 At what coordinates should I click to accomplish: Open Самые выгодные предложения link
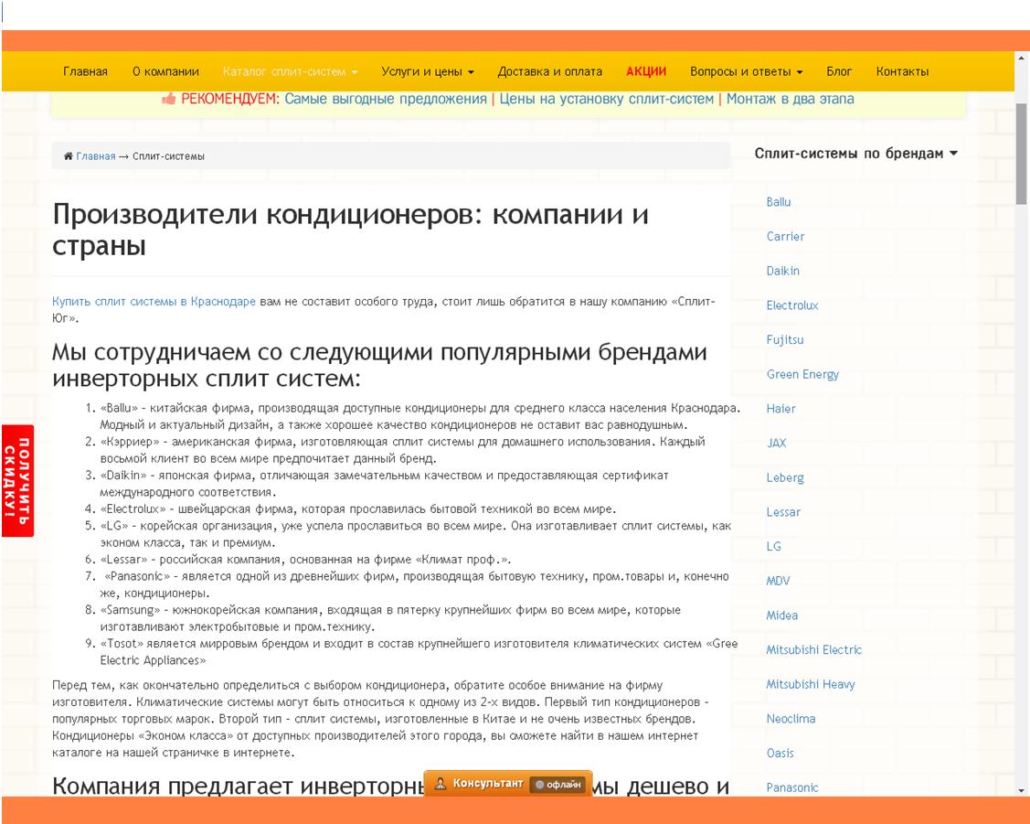(386, 99)
